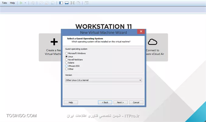The width and height of the screenshot is (206, 122).
Task: Select the Microsoft Windows radio button
Action: pos(67,53)
